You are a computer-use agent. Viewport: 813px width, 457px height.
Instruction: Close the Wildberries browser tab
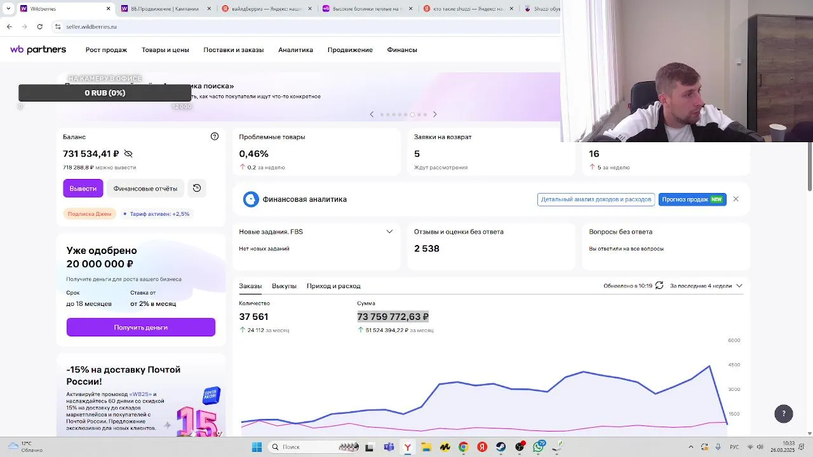(108, 9)
